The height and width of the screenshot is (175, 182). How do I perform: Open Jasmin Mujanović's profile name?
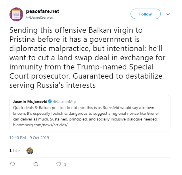30,102
